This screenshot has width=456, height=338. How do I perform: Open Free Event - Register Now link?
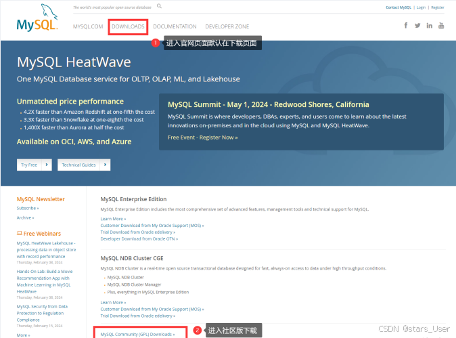click(x=203, y=138)
